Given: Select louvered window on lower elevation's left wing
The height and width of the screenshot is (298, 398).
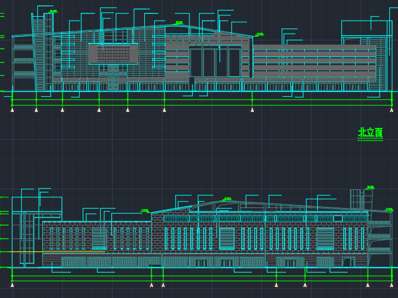Looking at the screenshot, I should click(99, 238).
